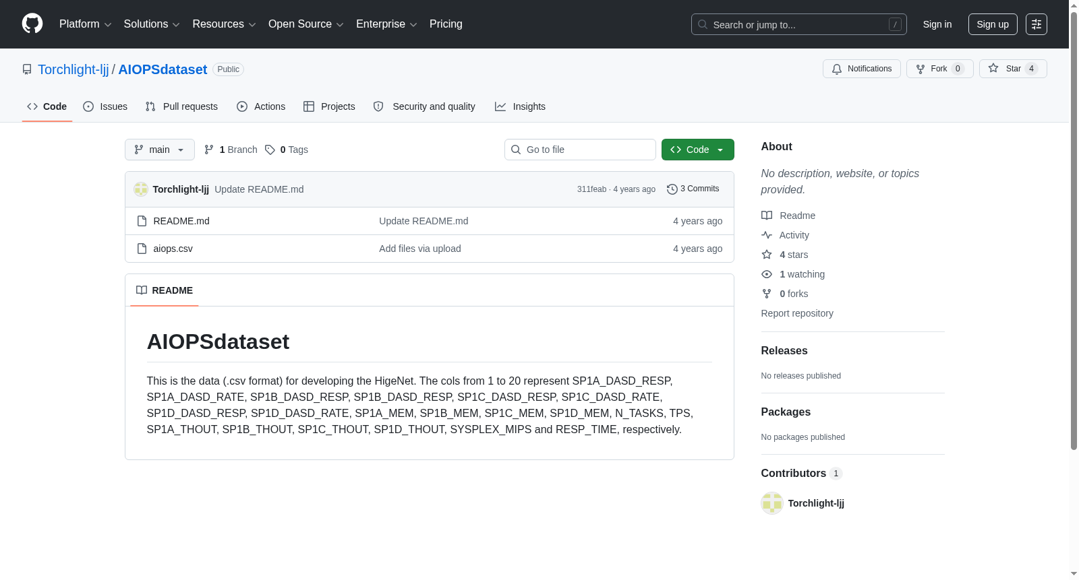Switch to the Code tab
Viewport: 1079px width, 580px height.
tap(47, 106)
